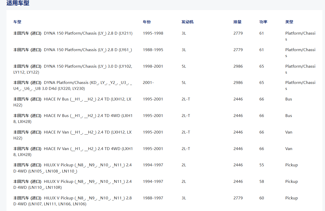325x211 pixels.
Task: Click the power value 55 cell
Action: pyautogui.click(x=262, y=165)
